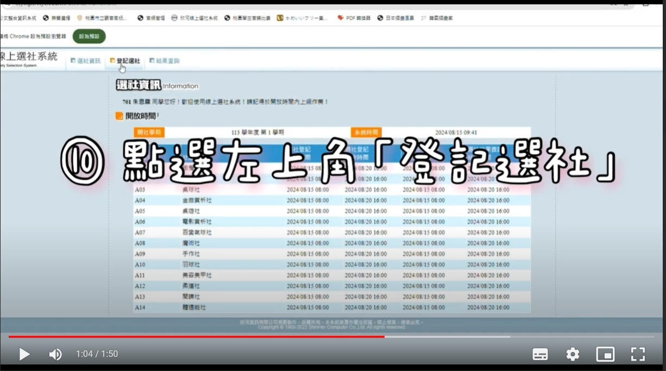The image size is (666, 371).
Task: Click the green 設為預設 button
Action: coord(89,36)
